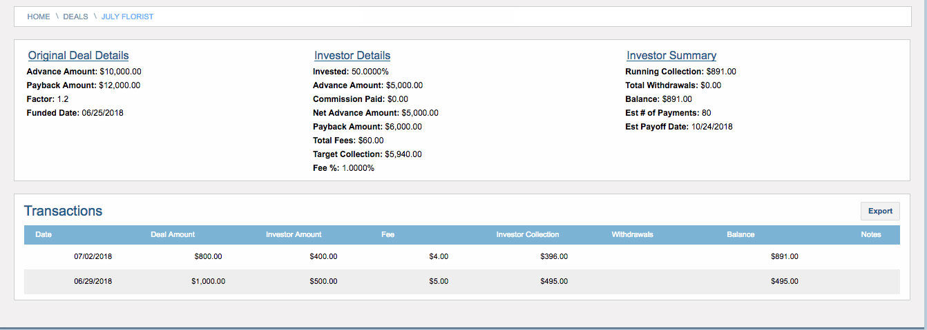This screenshot has width=927, height=330.
Task: Click the Investor Summary heading
Action: click(671, 56)
